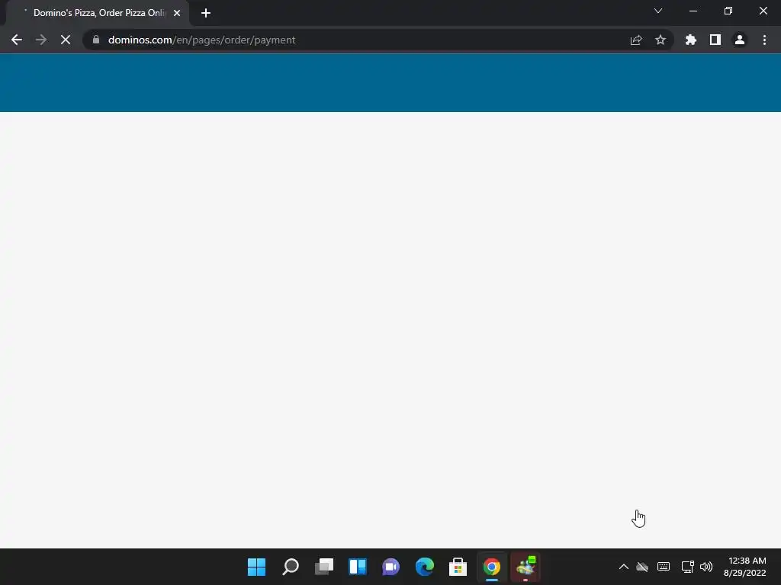
Task: Toggle the browser side panel
Action: tap(715, 40)
